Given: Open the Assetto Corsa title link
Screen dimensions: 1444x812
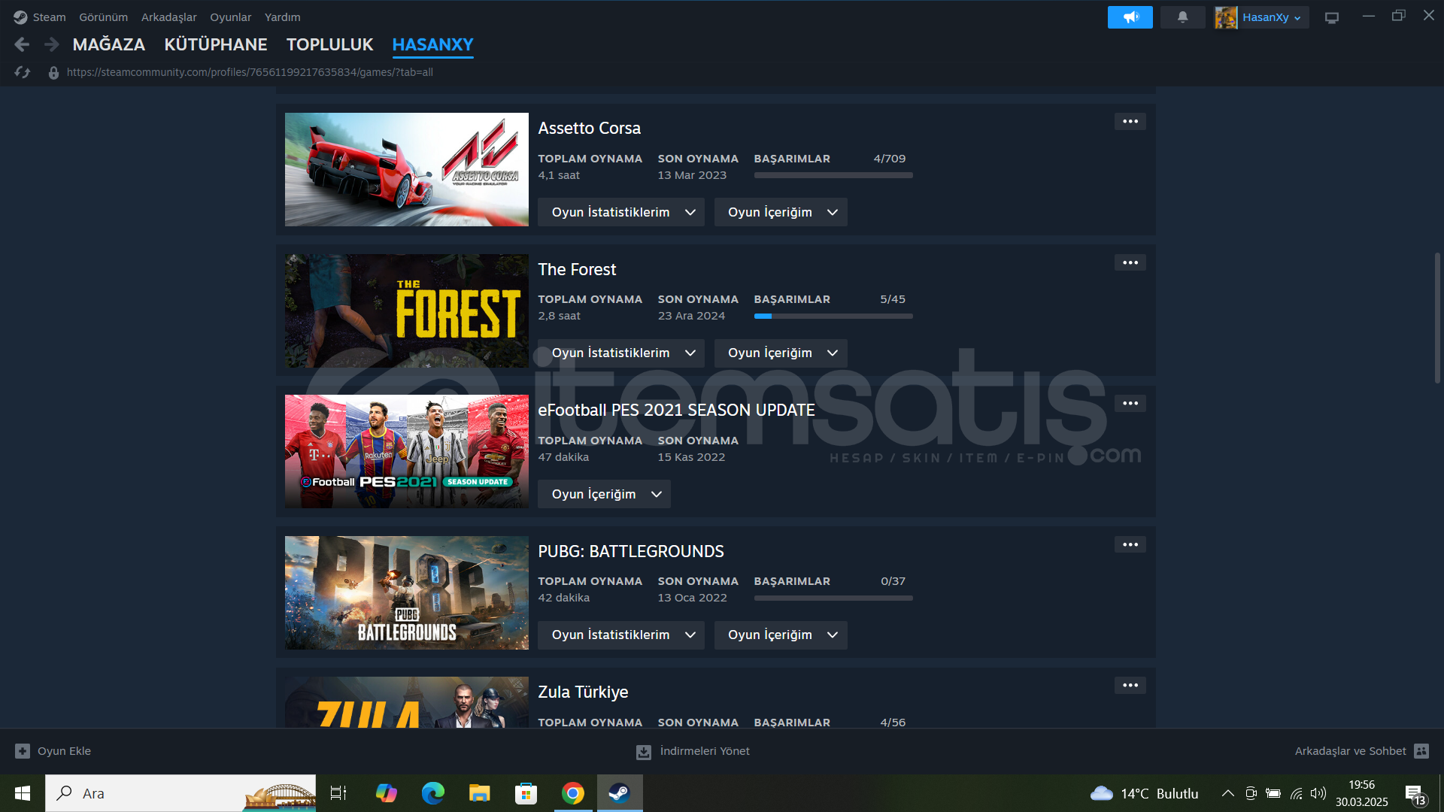Looking at the screenshot, I should coord(589,129).
